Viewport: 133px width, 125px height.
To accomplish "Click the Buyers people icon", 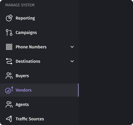I will pos(9,76).
